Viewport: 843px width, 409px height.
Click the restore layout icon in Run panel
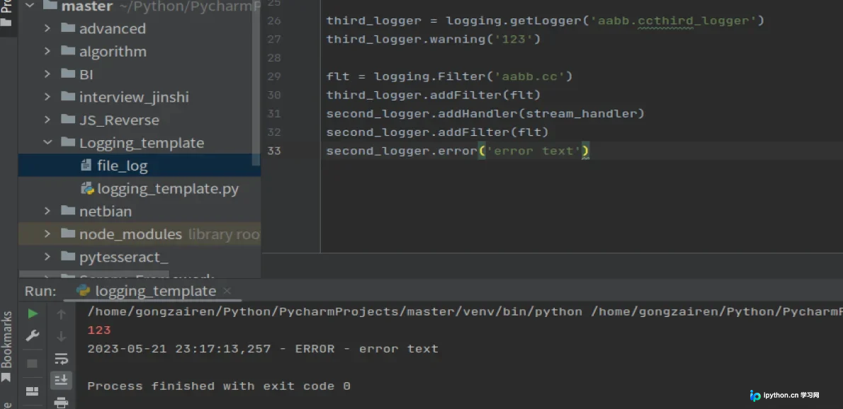tap(33, 391)
